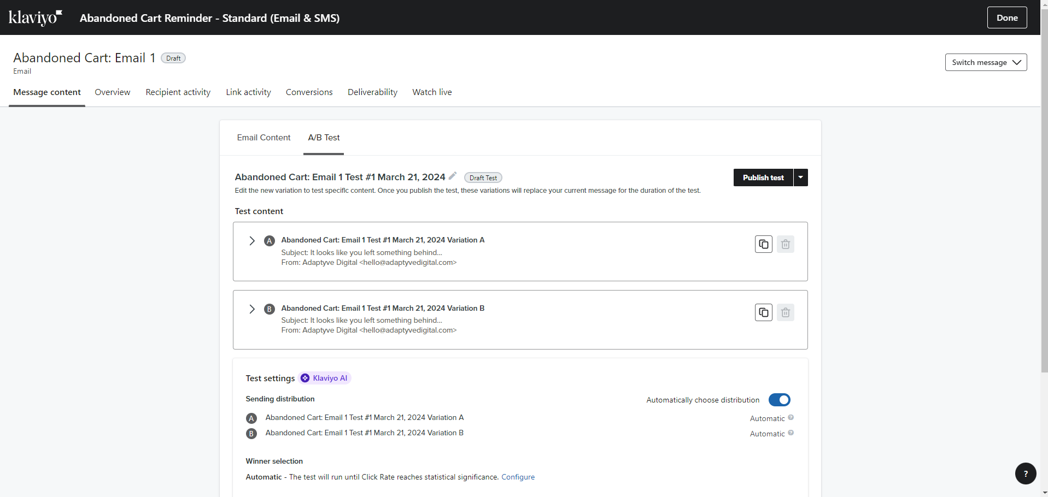Expand Variation A content row
Screen dimensions: 1048x497
(x=252, y=241)
